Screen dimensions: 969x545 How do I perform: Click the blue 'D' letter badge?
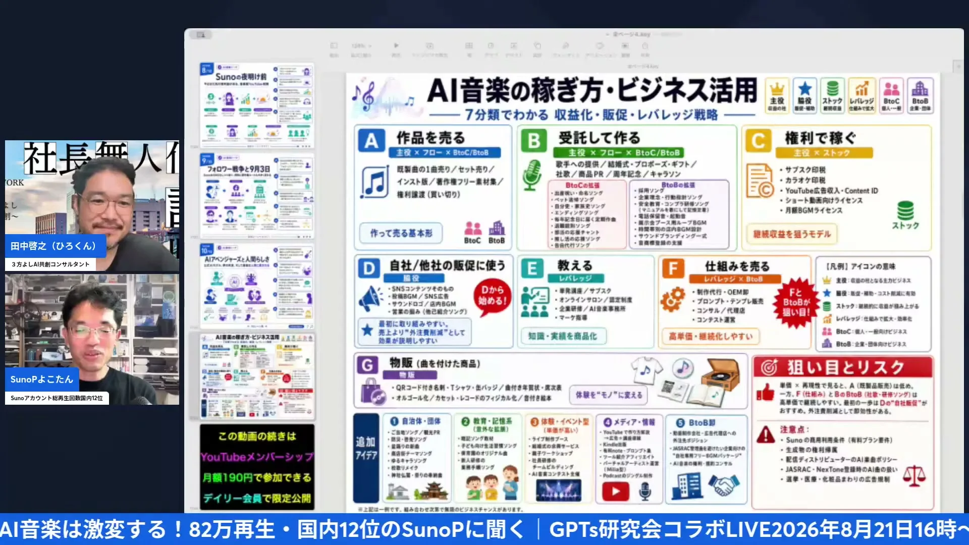[x=369, y=268]
